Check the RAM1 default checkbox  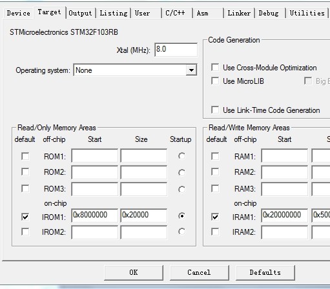pyautogui.click(x=215, y=156)
